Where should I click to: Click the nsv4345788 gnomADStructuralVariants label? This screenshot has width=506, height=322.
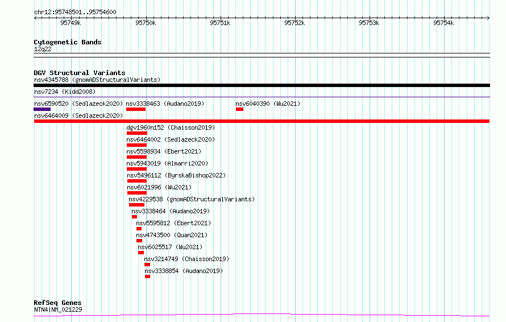click(x=97, y=80)
